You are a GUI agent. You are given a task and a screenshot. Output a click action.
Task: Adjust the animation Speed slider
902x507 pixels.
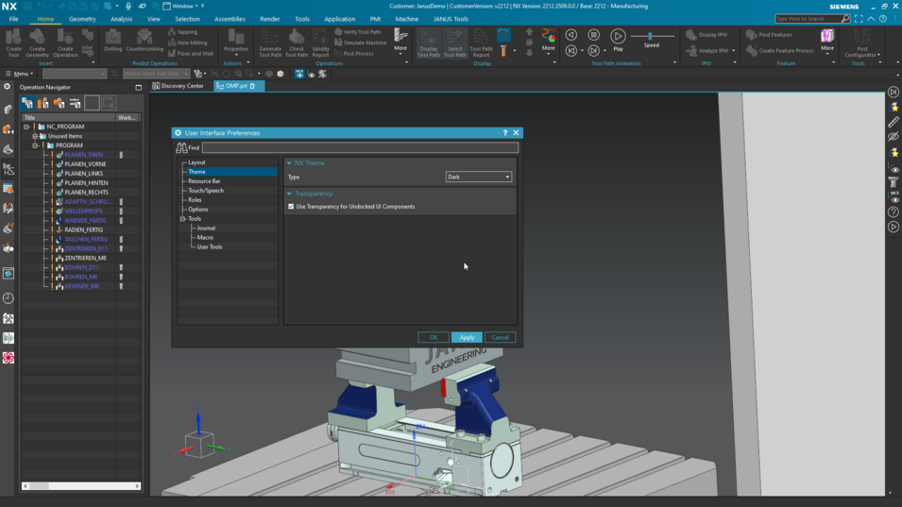coord(651,36)
